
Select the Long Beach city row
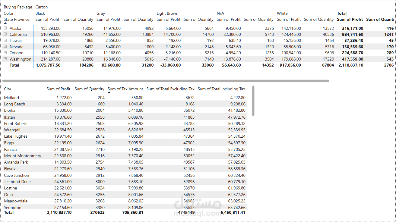tap(125, 104)
